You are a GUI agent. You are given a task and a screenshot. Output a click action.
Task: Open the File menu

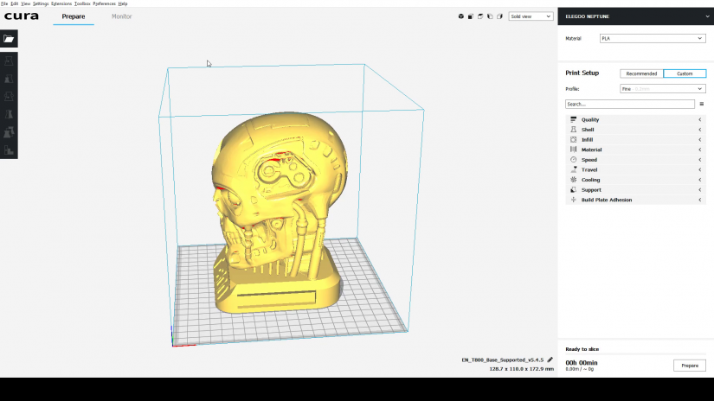click(x=4, y=3)
